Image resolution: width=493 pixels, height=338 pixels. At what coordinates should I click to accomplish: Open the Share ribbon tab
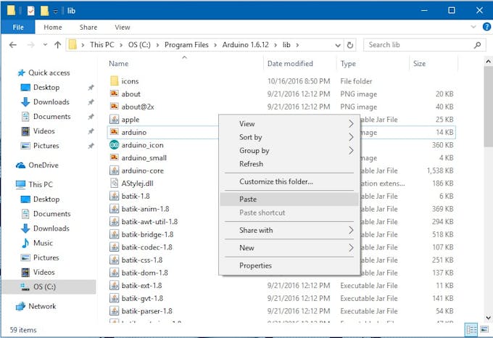tap(88, 28)
